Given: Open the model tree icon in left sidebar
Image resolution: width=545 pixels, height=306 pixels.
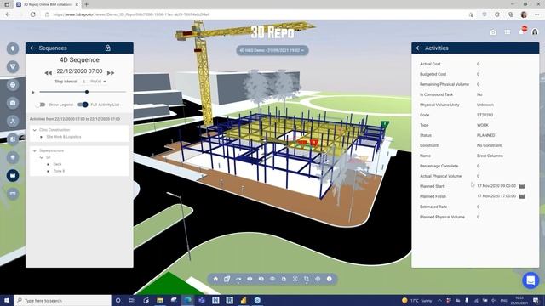Looking at the screenshot, I should (x=13, y=121).
